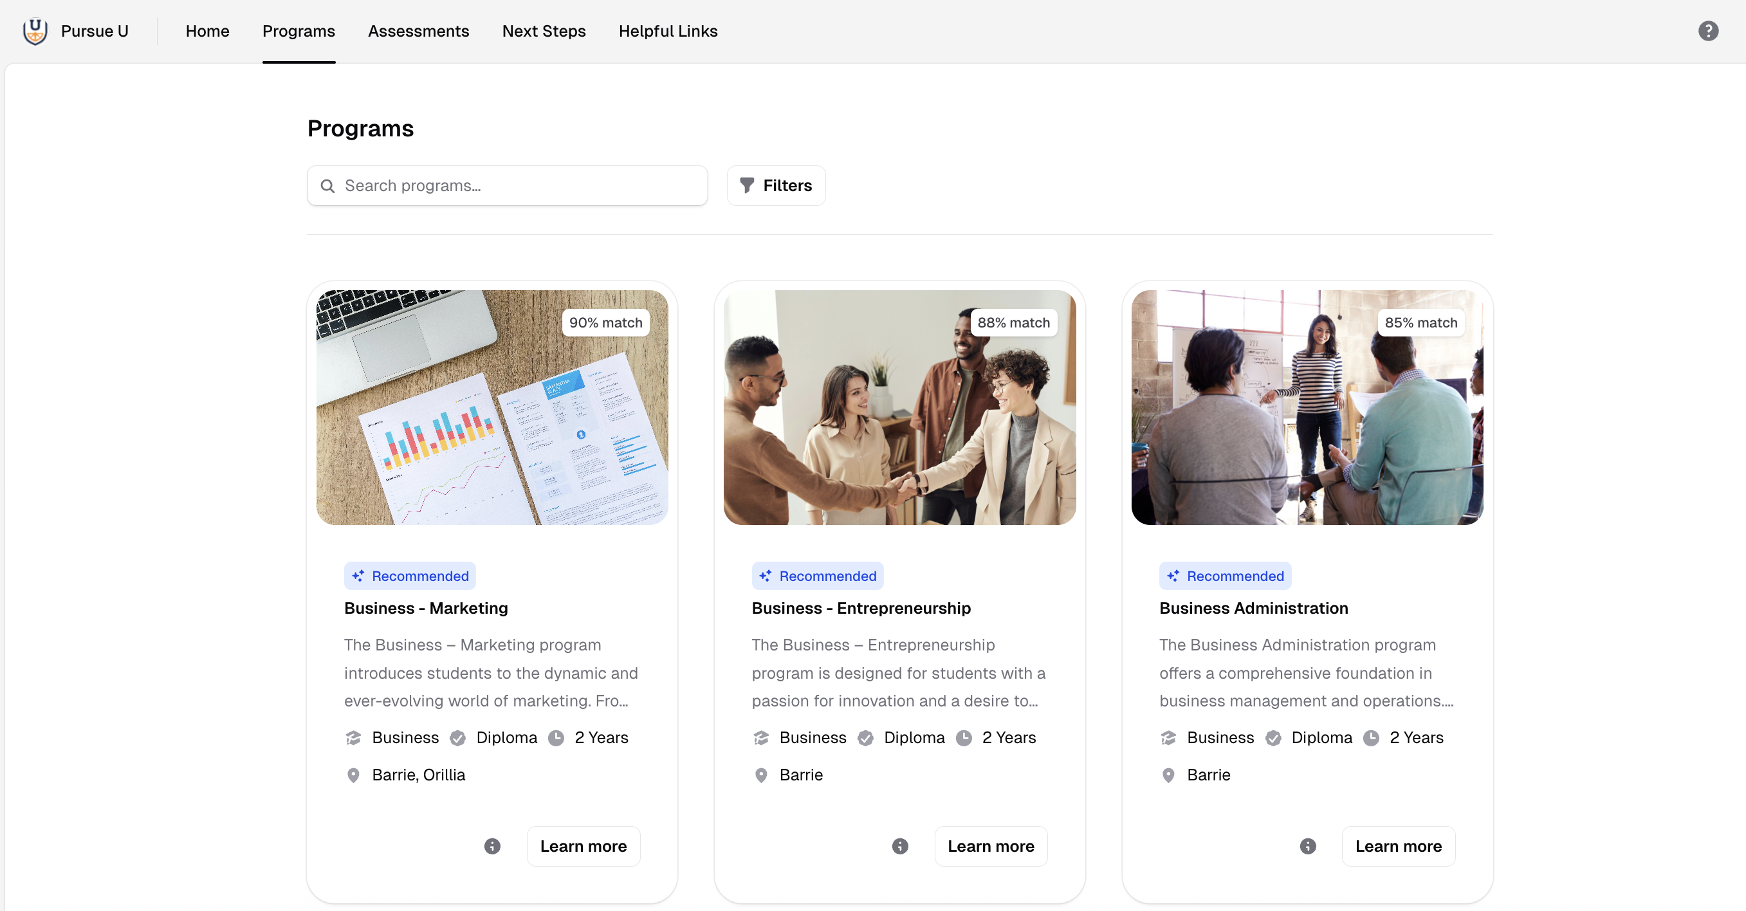Click clock icon on Entrepreneurship card
Image resolution: width=1746 pixels, height=911 pixels.
(x=963, y=737)
